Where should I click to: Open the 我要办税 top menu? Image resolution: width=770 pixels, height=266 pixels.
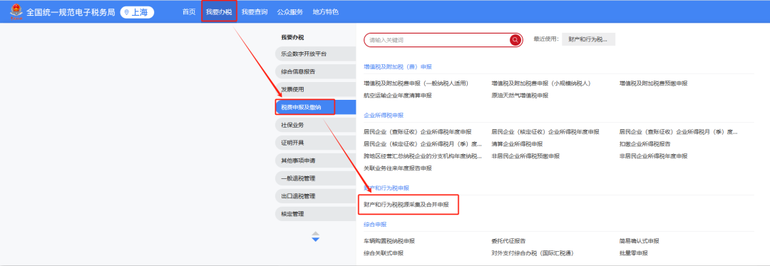click(x=219, y=12)
